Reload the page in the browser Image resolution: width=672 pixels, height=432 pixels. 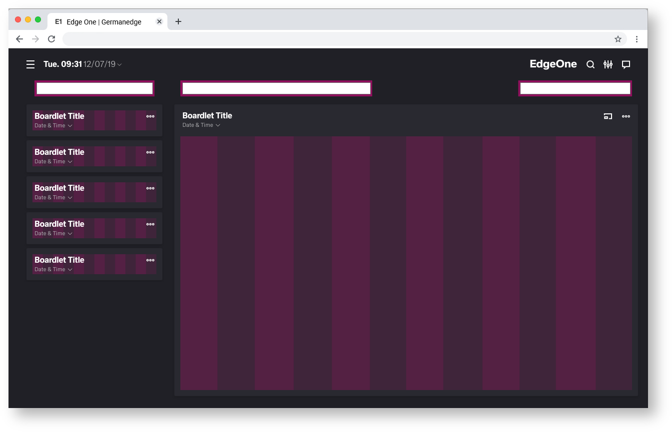51,39
